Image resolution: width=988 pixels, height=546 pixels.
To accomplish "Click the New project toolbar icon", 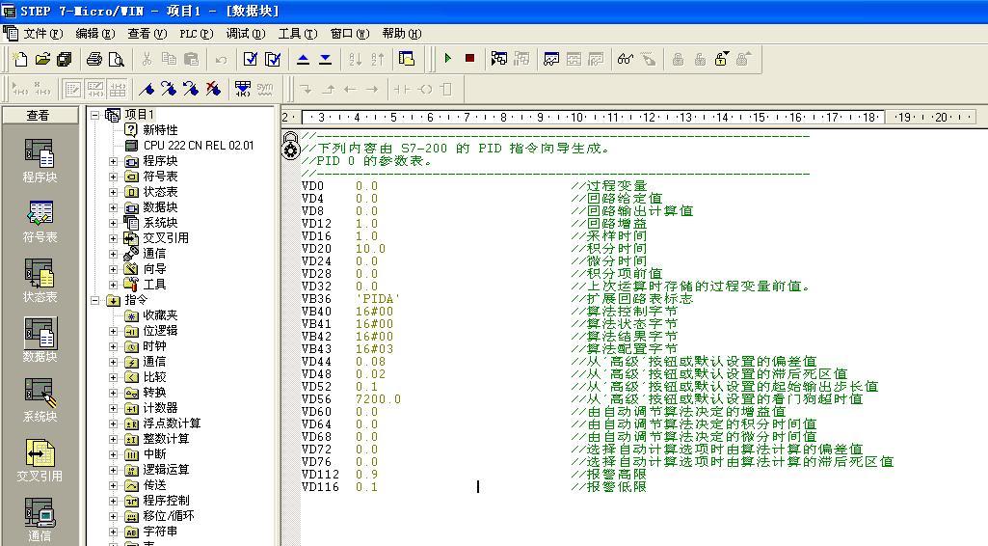I will click(20, 59).
